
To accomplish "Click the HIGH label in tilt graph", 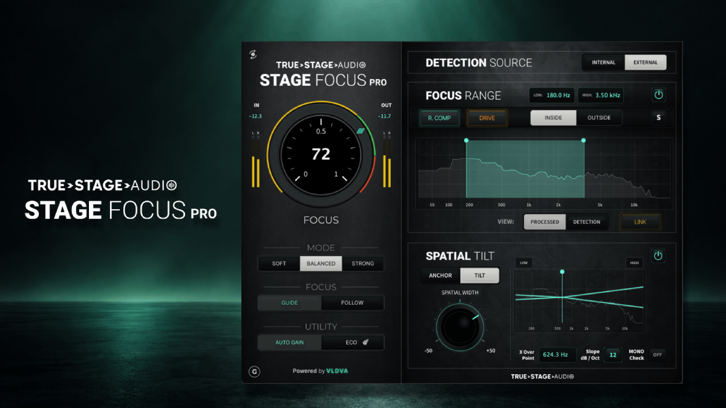I will point(634,263).
